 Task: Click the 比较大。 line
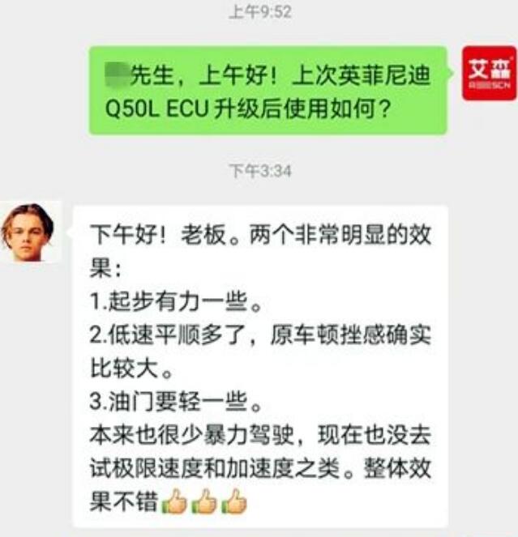click(x=131, y=369)
